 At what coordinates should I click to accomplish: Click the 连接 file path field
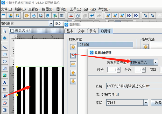(x=134, y=86)
